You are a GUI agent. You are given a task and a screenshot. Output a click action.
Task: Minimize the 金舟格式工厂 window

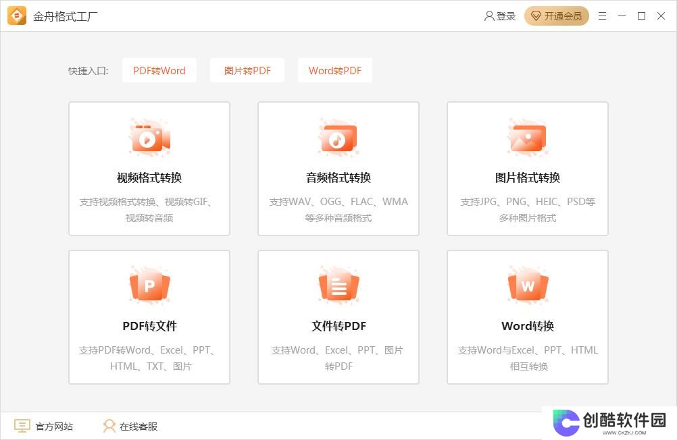[622, 16]
